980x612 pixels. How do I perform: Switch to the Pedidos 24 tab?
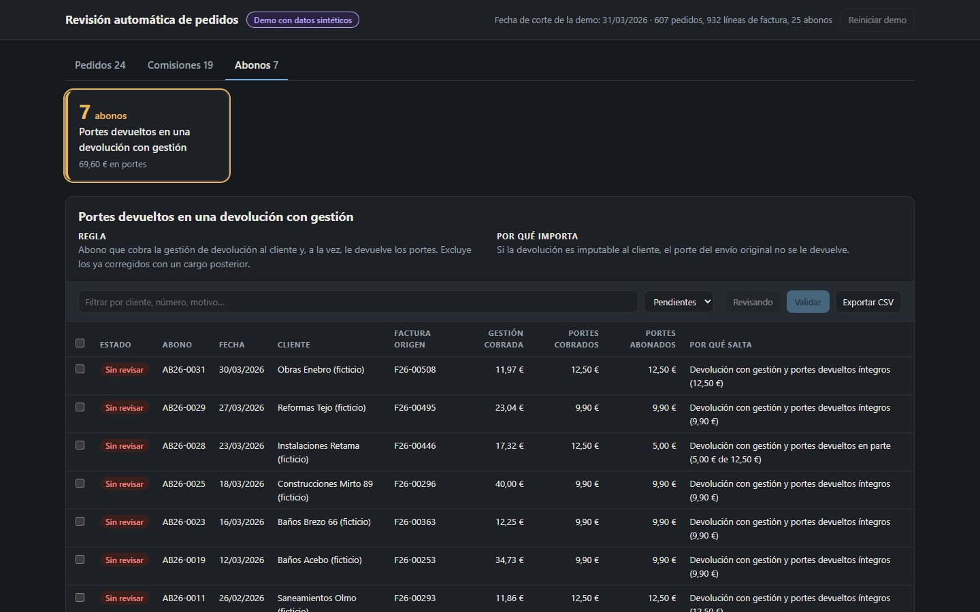click(100, 65)
